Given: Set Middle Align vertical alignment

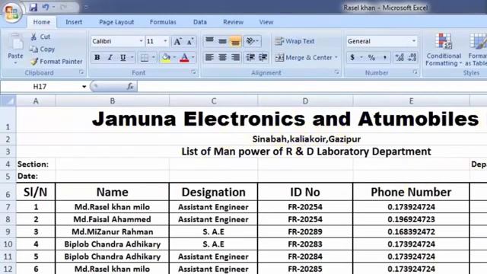Looking at the screenshot, I should pyautogui.click(x=222, y=40).
